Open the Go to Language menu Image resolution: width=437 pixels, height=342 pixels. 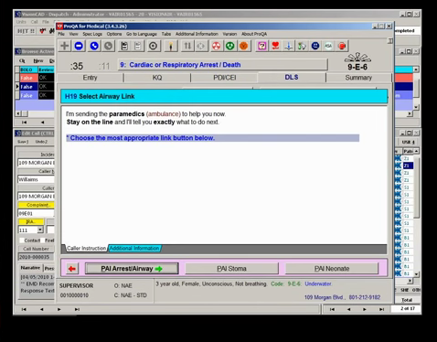click(142, 34)
